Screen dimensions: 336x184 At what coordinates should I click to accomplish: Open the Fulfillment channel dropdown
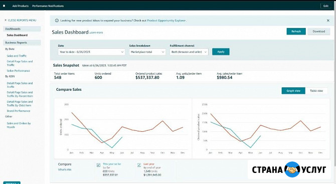pos(189,52)
